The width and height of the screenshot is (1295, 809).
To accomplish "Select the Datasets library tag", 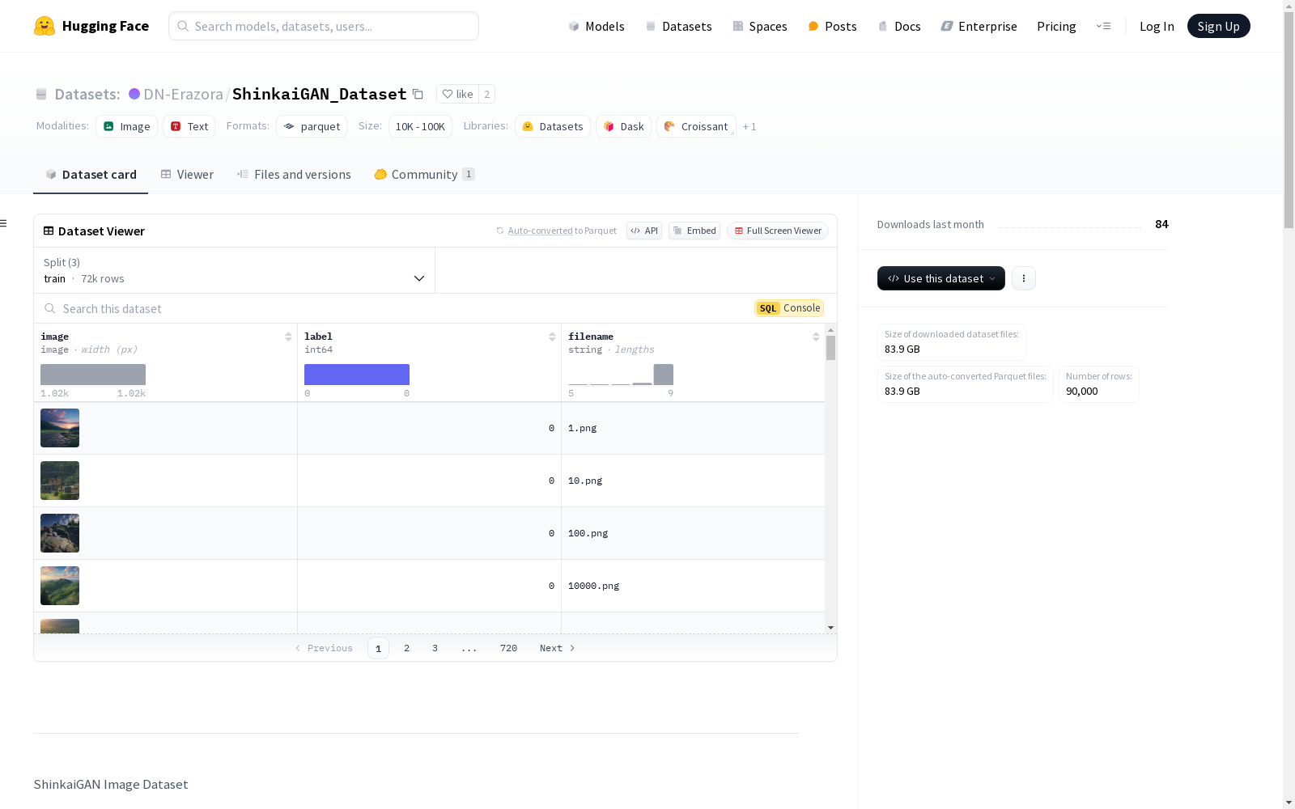I will pyautogui.click(x=553, y=126).
